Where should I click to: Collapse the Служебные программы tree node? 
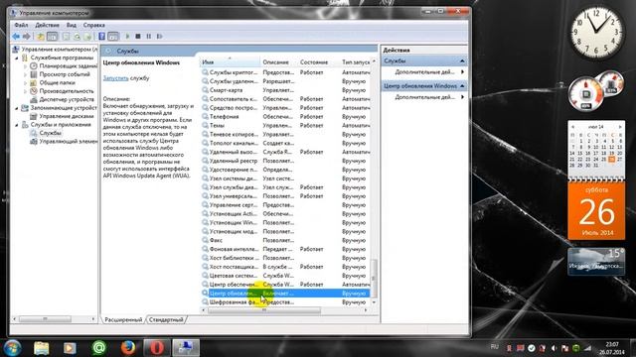(17, 58)
